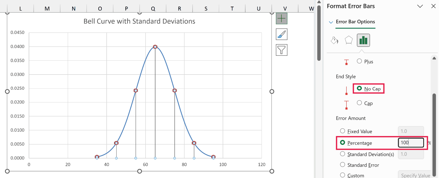Click the data marker at x value 45
The image size is (439, 178).
tap(116, 143)
